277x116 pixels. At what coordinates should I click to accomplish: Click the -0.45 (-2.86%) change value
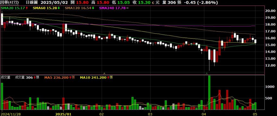pos(201,3)
